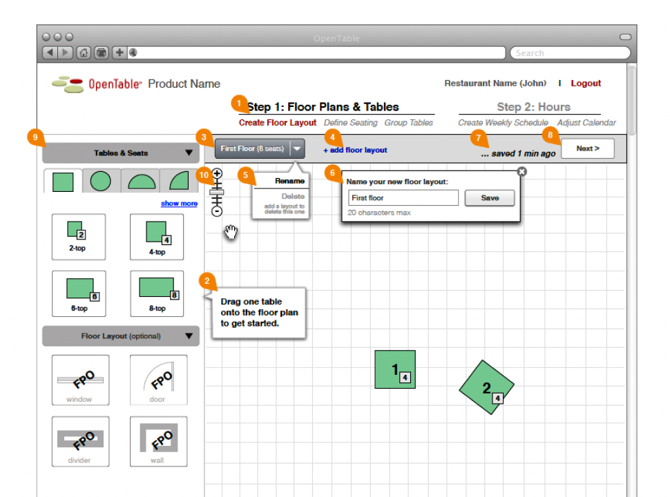The image size is (670, 497).
Task: Collapse the Tables & Seats panel
Action: click(x=189, y=153)
